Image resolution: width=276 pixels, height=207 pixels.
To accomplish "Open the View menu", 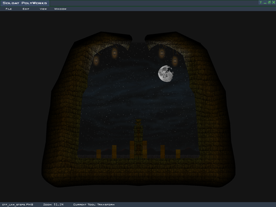I will (43, 9).
